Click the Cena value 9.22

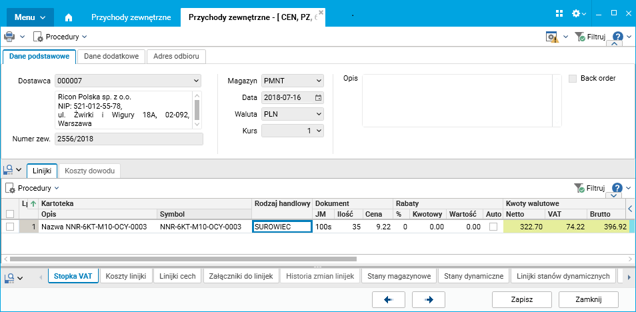click(377, 227)
